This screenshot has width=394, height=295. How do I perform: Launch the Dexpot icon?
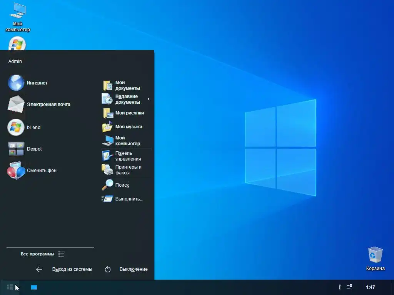pyautogui.click(x=16, y=149)
